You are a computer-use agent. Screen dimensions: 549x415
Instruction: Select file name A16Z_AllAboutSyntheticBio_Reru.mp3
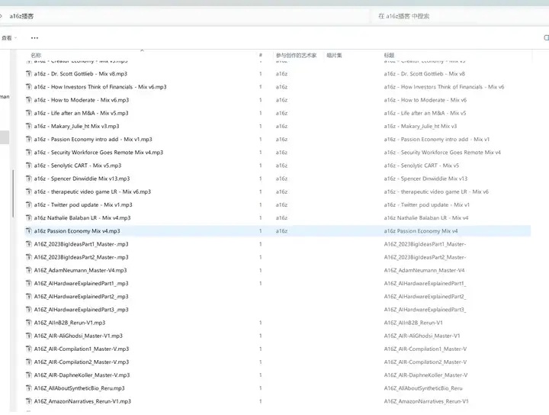point(79,388)
